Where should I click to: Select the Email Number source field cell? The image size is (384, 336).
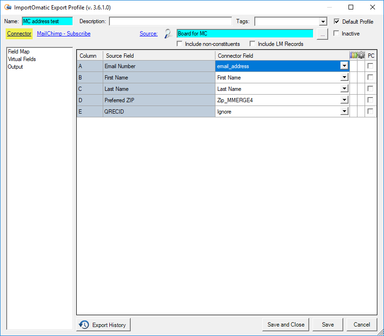click(x=159, y=66)
